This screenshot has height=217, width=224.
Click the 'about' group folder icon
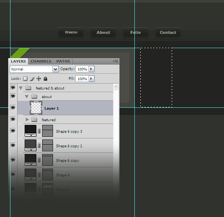[x=34, y=96]
